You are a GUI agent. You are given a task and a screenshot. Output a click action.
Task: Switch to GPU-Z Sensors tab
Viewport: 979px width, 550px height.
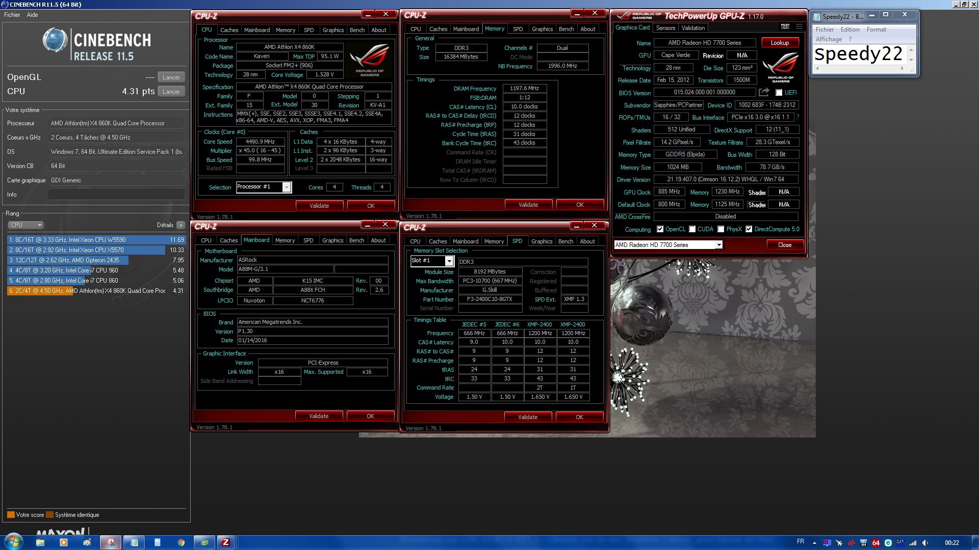(665, 28)
